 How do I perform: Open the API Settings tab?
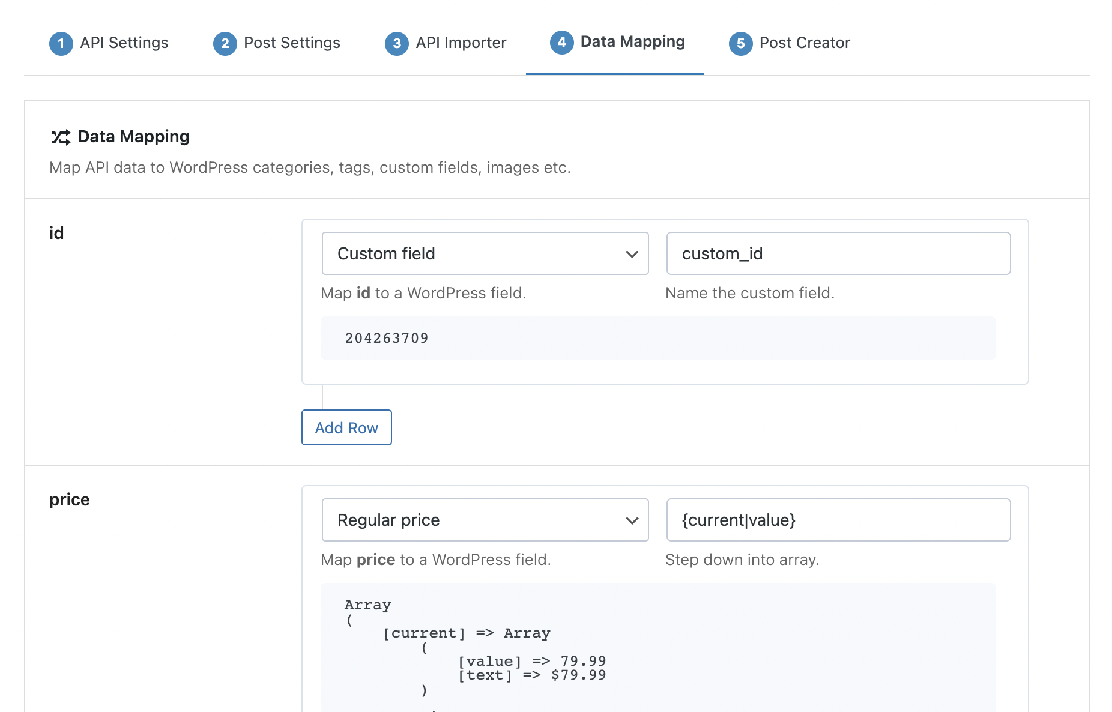click(109, 43)
